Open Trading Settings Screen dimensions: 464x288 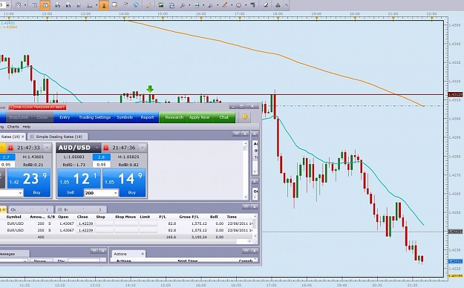pyautogui.click(x=95, y=117)
